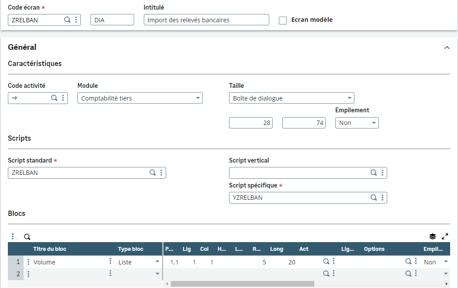This screenshot has width=458, height=288.
Task: Click the Code activité lookup magnifier
Action: click(54, 98)
